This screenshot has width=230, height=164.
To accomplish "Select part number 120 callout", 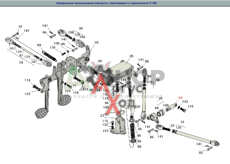I will (x=52, y=47).
